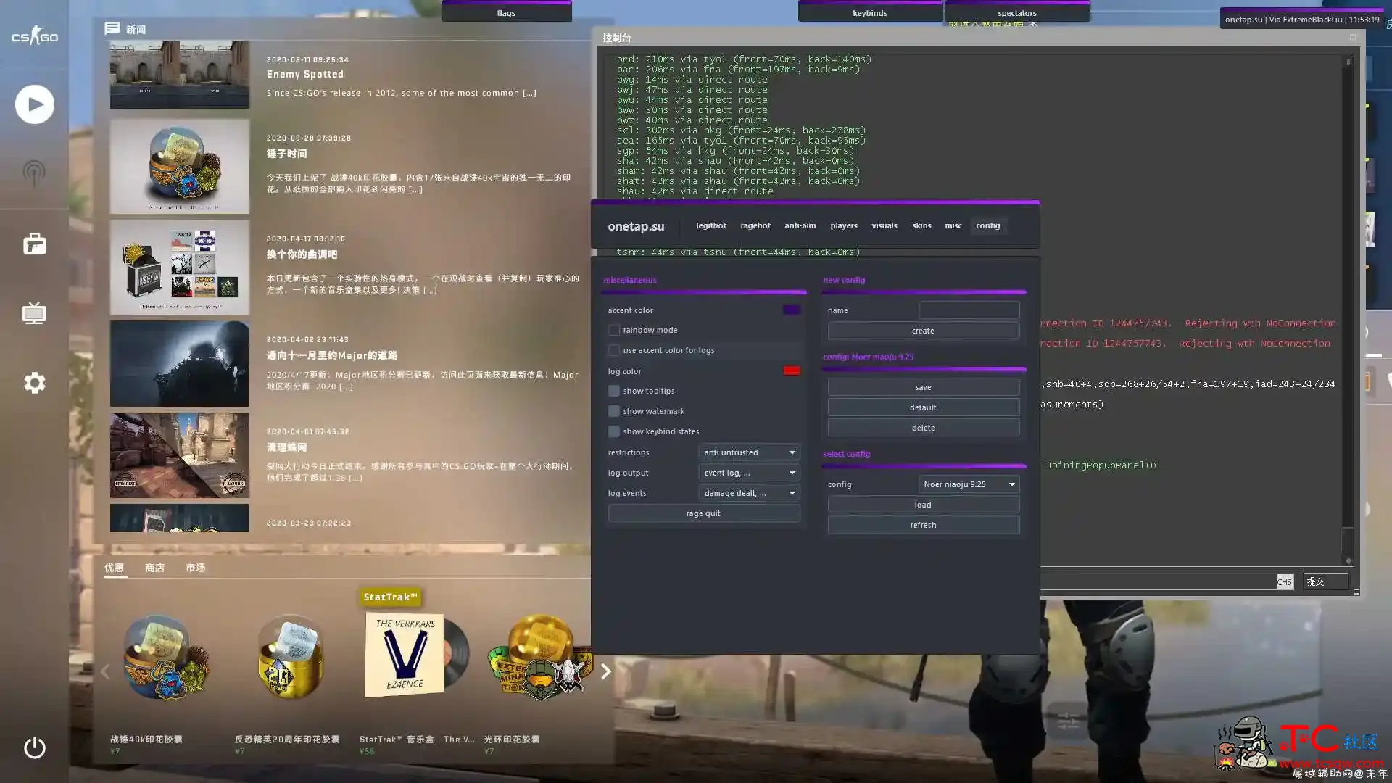Select config from the select config dropdown
Viewport: 1392px width, 783px height.
968,484
